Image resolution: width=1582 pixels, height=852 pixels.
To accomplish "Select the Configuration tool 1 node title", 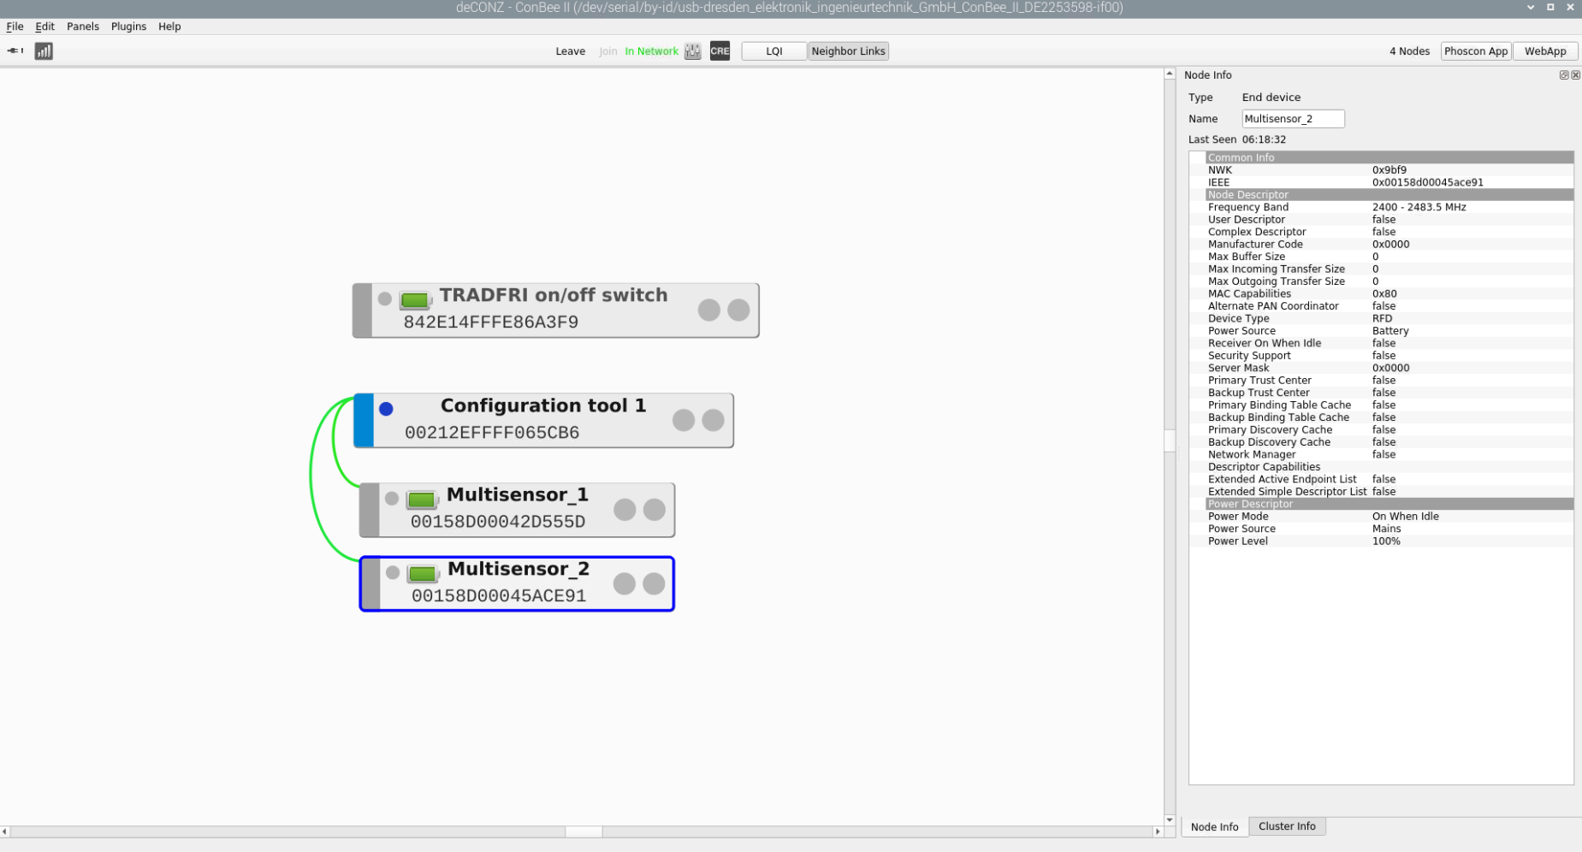I will click(x=543, y=405).
